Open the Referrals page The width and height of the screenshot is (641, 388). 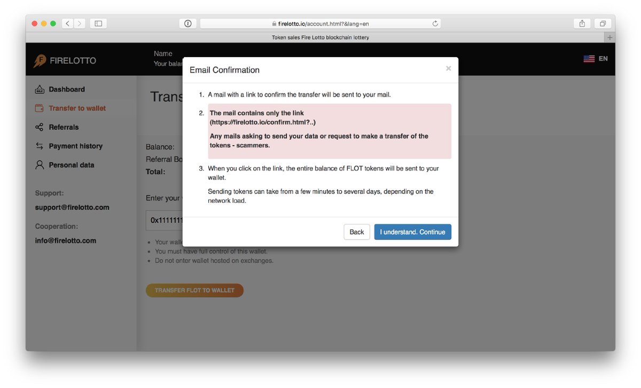[x=64, y=127]
